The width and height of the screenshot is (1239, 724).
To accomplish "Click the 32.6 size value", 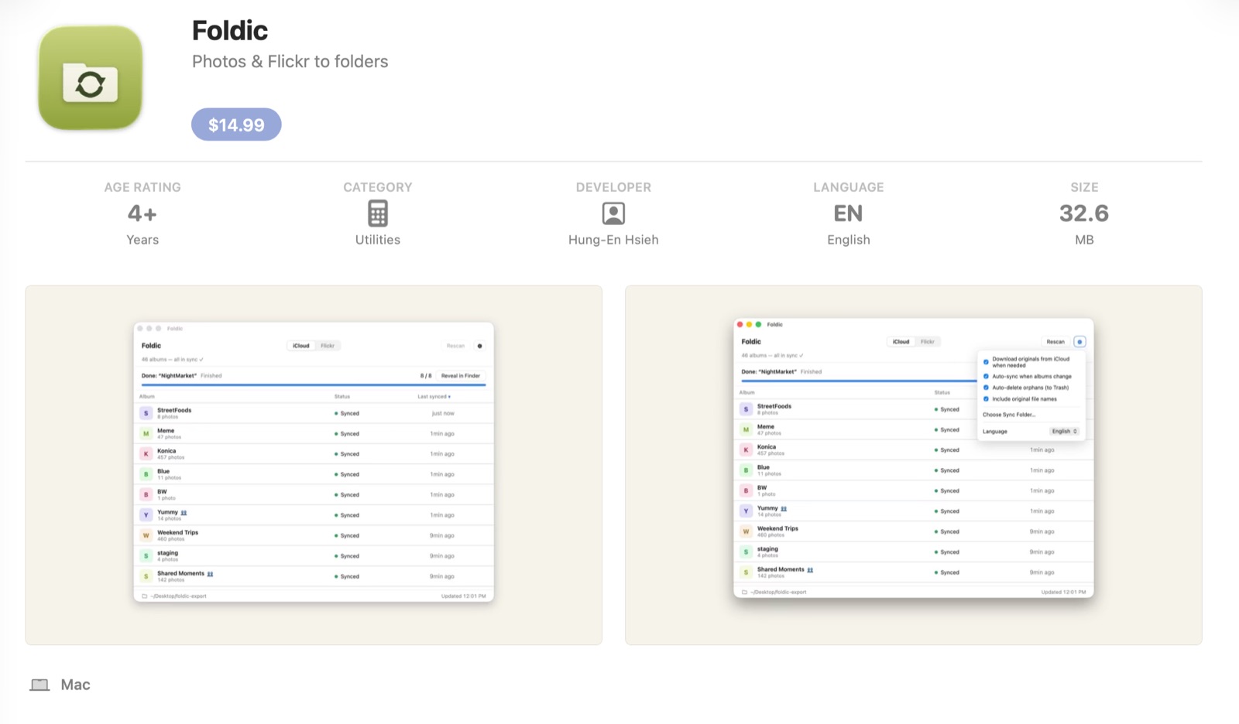I will (x=1084, y=213).
